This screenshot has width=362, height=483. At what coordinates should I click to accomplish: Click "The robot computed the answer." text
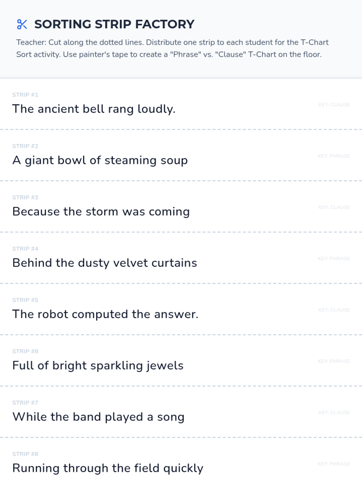coord(105,314)
